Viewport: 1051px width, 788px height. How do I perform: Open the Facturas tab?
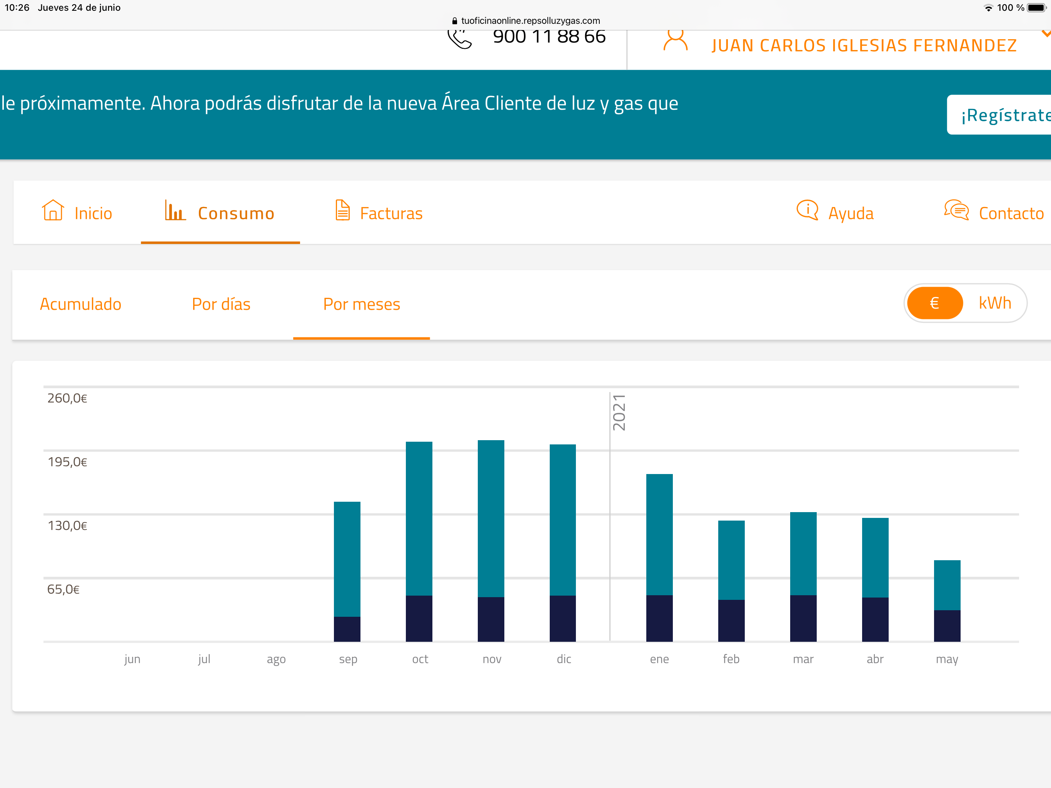click(x=379, y=213)
